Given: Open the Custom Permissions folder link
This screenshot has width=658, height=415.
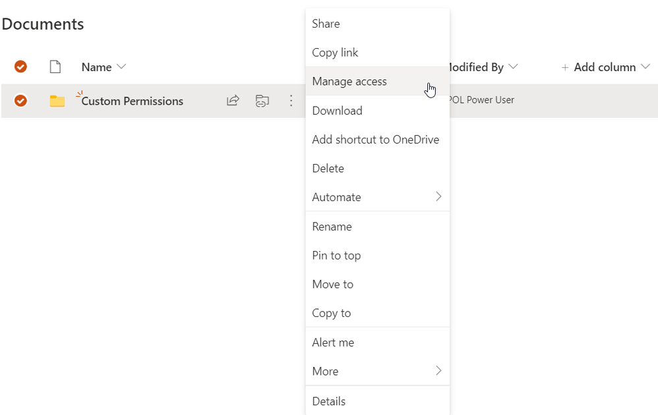Looking at the screenshot, I should [133, 101].
